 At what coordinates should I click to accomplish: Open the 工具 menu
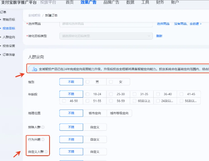145,2
